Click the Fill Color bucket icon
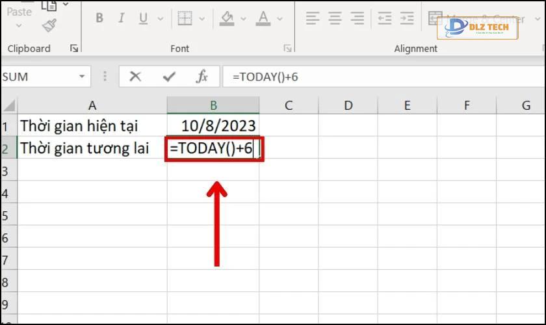The image size is (546, 325). coord(227,18)
